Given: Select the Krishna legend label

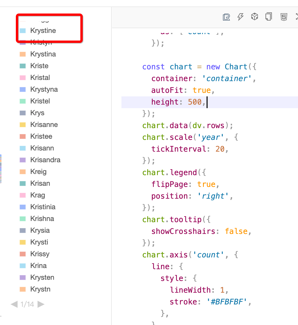Looking at the screenshot, I should click(x=42, y=219).
